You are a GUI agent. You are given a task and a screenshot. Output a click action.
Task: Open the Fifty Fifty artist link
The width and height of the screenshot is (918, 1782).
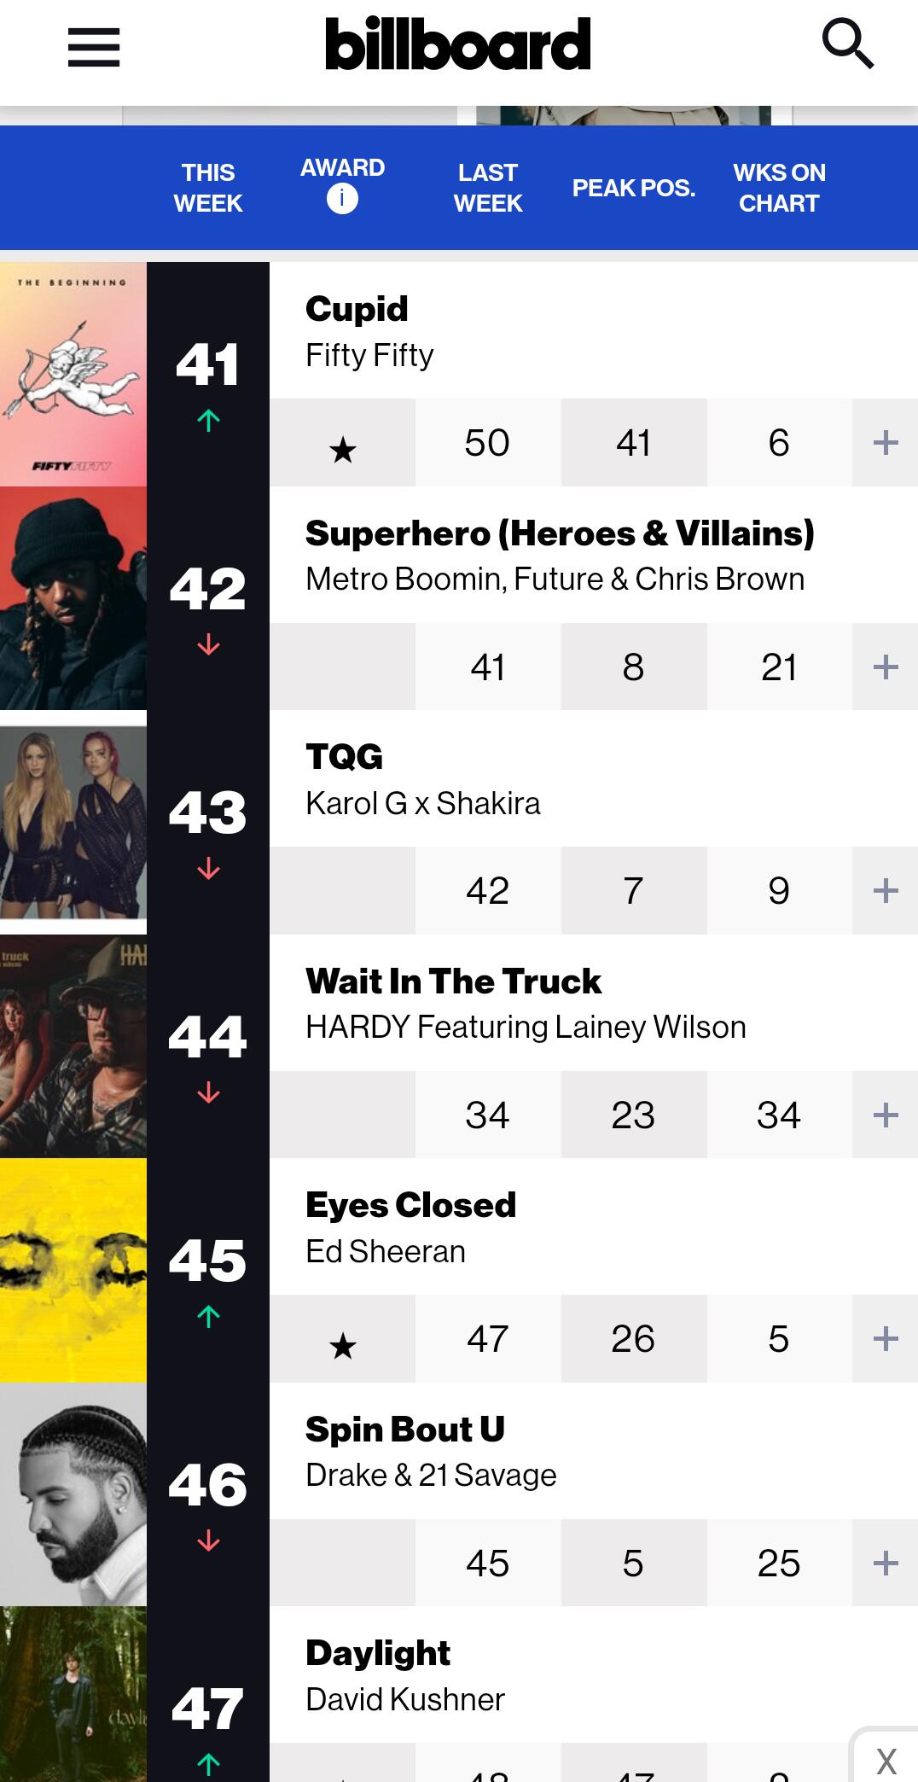(x=369, y=355)
